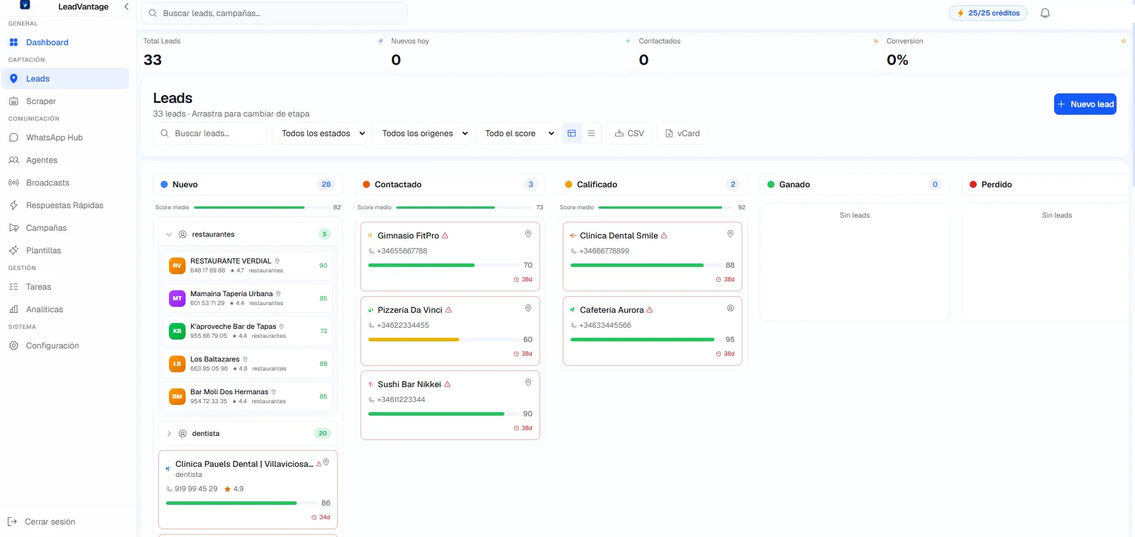The image size is (1135, 537).
Task: Click warning triangle next to Clínica Dental Smile
Action: point(664,235)
